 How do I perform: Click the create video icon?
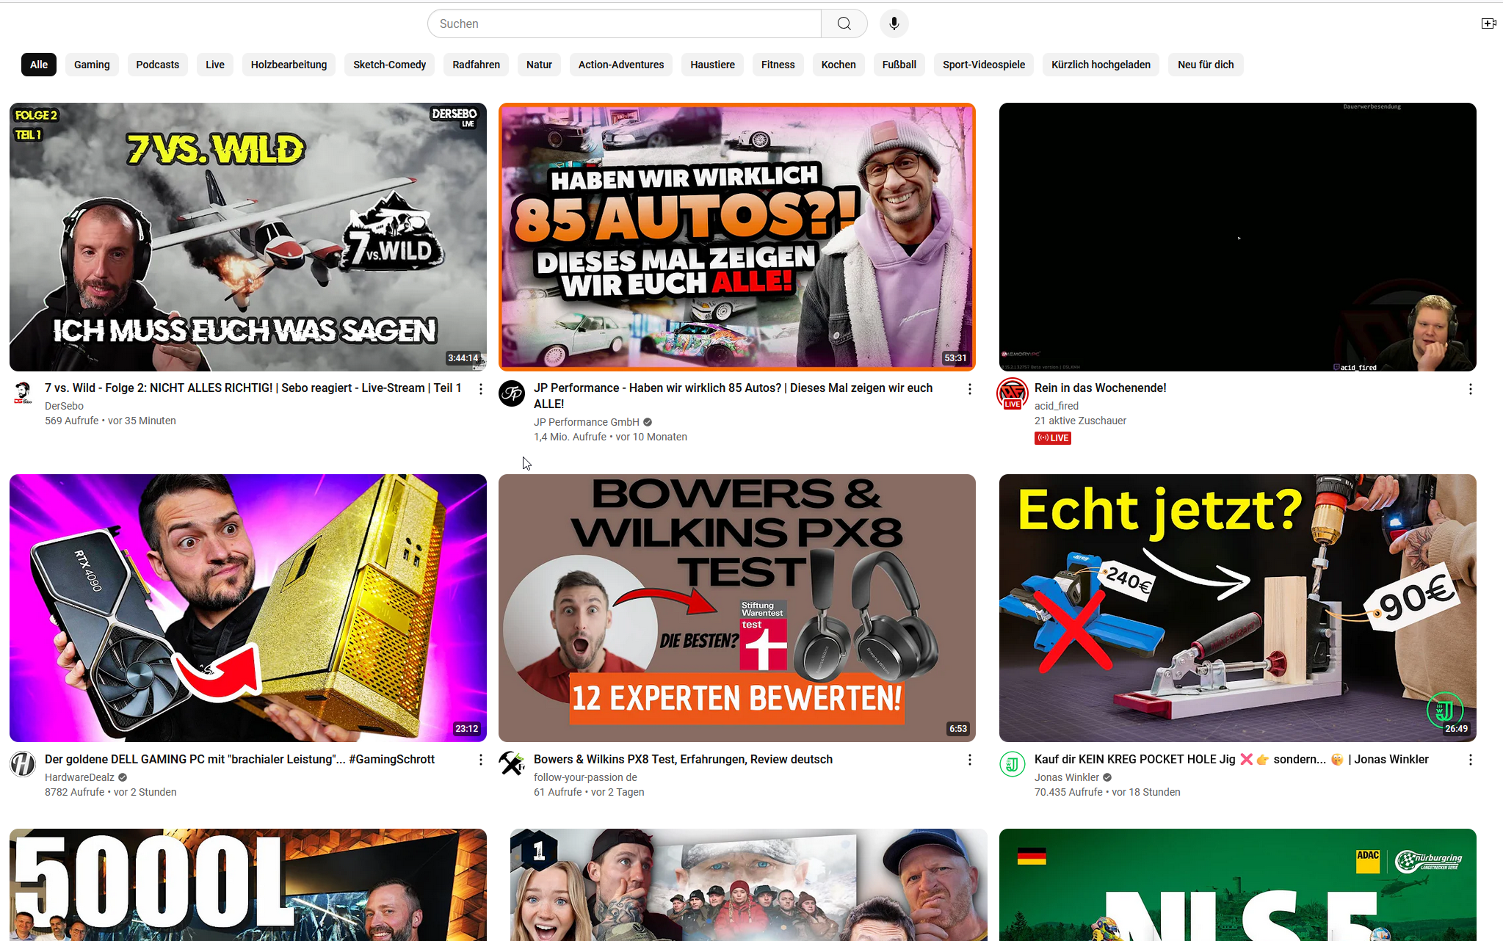click(x=1488, y=23)
